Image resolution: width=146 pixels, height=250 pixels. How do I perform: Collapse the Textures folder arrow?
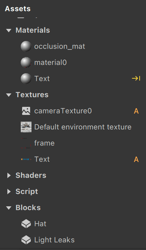coord(9,95)
